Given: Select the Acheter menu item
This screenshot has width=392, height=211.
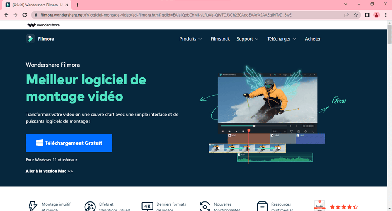Looking at the screenshot, I should [313, 39].
